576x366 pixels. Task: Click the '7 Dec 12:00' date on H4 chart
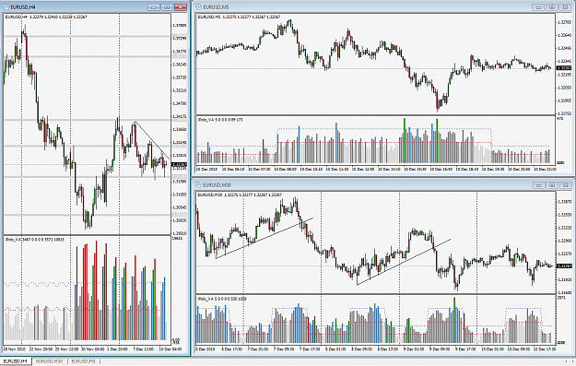point(144,349)
